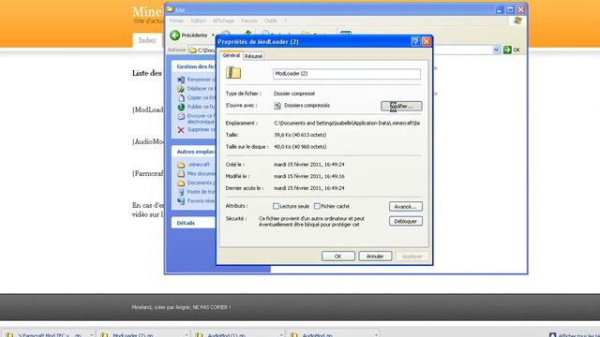Click the help question mark in Propriétés dialog
The image size is (600, 337).
click(415, 41)
